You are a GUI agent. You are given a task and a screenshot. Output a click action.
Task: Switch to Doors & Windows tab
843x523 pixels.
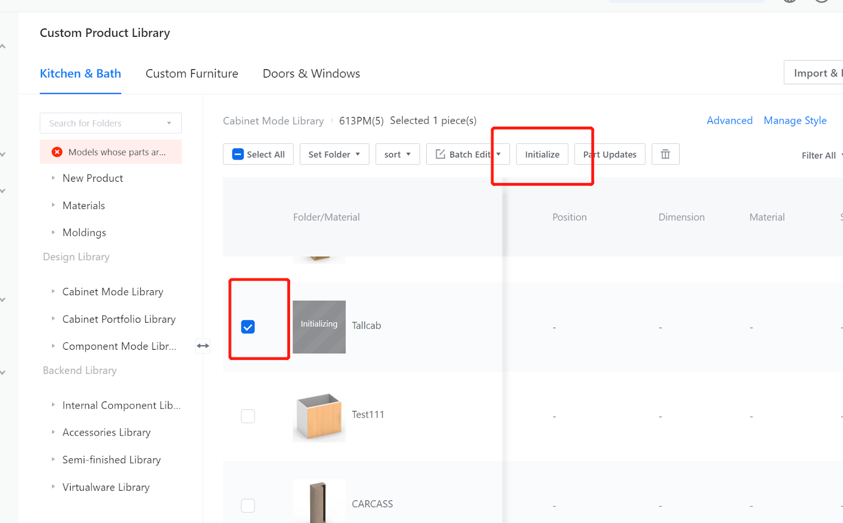click(x=311, y=74)
